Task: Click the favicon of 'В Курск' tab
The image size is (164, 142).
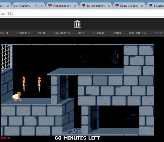Action: click(150, 6)
